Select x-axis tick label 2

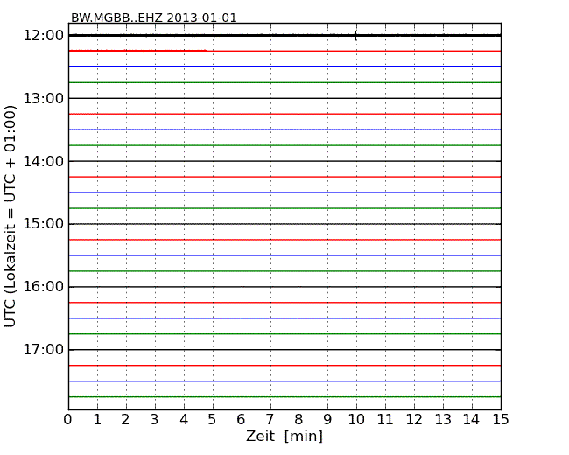(x=125, y=420)
